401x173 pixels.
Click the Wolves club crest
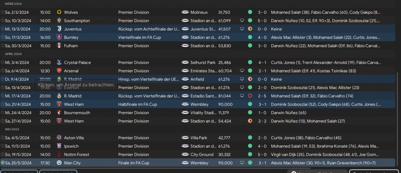coord(59,13)
